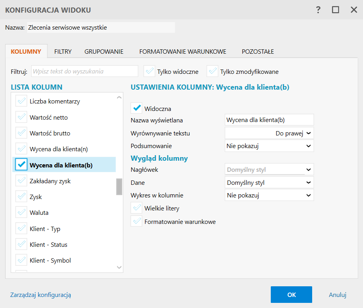This screenshot has height=308, width=363.
Task: Toggle the Wartość netto check icon
Action: pyautogui.click(x=21, y=117)
